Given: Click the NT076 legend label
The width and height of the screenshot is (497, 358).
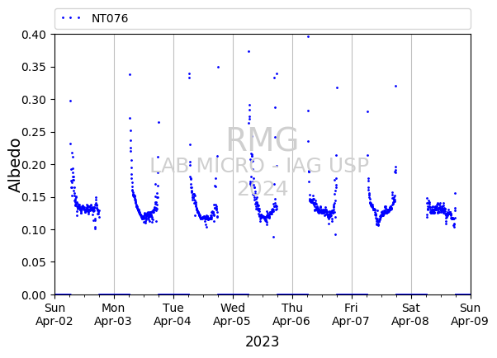Looking at the screenshot, I should coord(110,18).
